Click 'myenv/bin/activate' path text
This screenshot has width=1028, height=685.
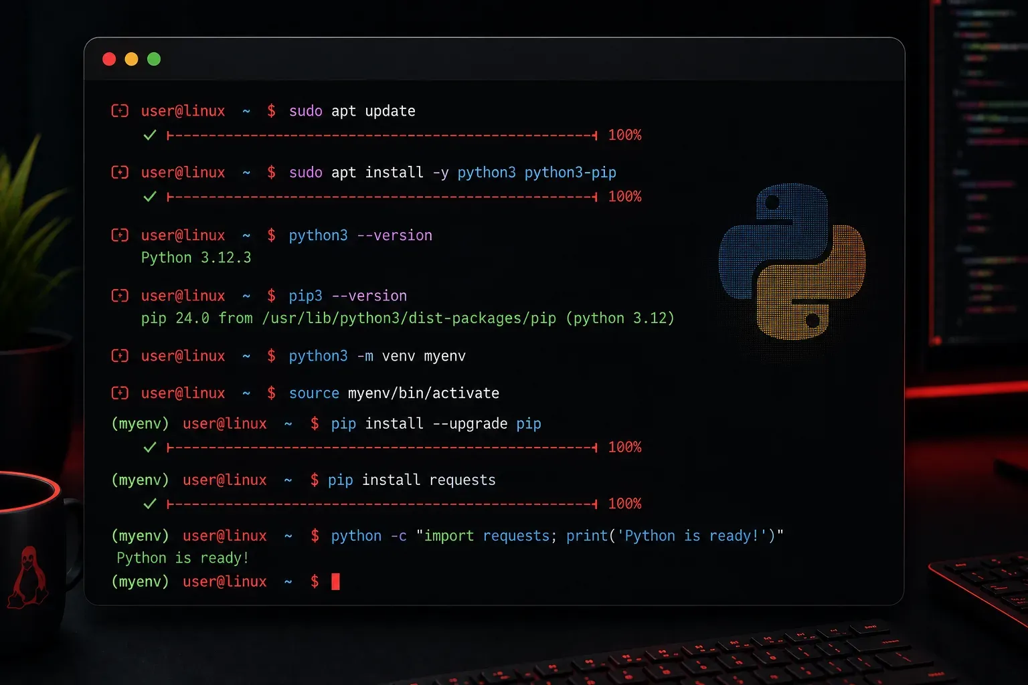[x=424, y=393]
